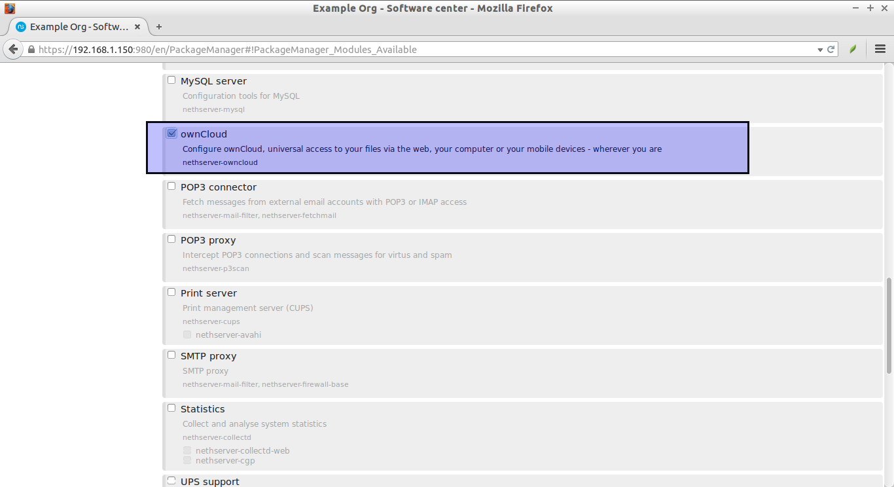Click the green leaf extension icon

853,49
